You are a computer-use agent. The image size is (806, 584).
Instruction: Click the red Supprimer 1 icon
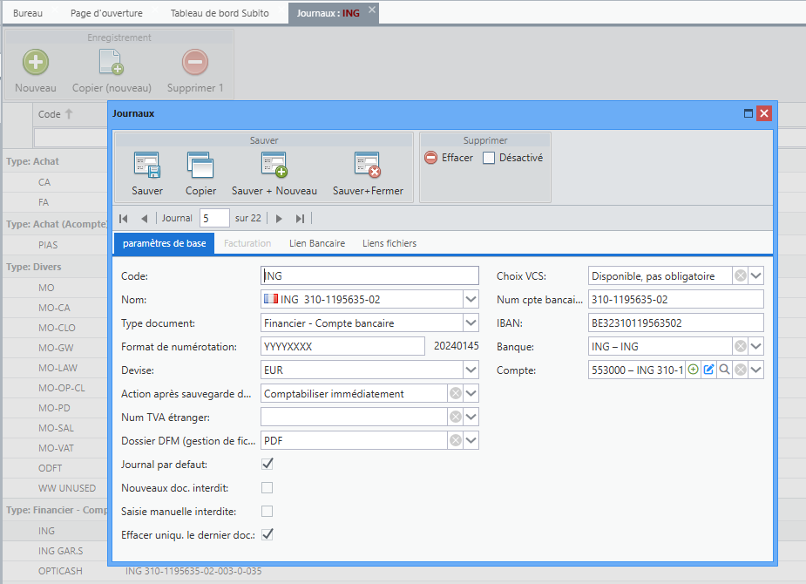click(x=195, y=62)
